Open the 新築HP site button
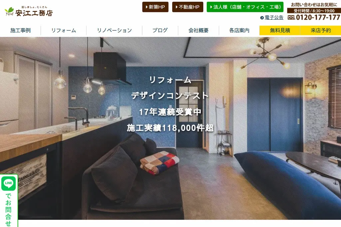This screenshot has width=341, height=227. point(155,7)
